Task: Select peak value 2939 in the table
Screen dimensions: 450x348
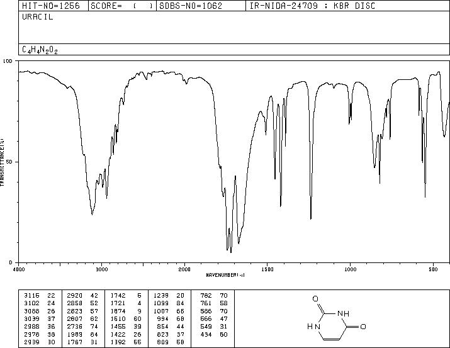Action: pos(31,342)
